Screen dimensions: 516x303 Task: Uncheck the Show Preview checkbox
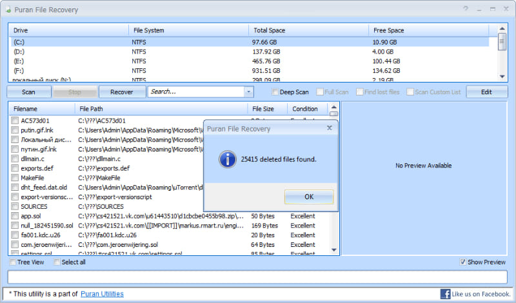(x=463, y=262)
